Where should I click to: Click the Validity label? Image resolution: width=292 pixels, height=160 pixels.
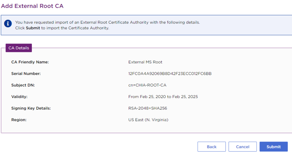click(19, 97)
